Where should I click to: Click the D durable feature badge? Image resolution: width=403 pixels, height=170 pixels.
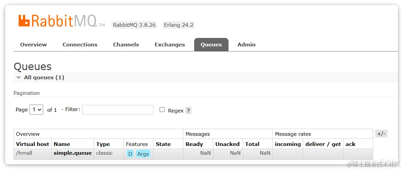[130, 154]
